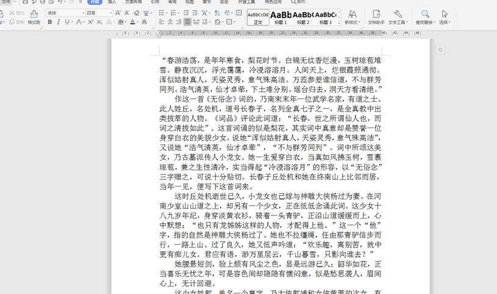Expand the highlight color dropdown arrow
Image resolution: width=497 pixels, height=294 pixels.
(126, 22)
